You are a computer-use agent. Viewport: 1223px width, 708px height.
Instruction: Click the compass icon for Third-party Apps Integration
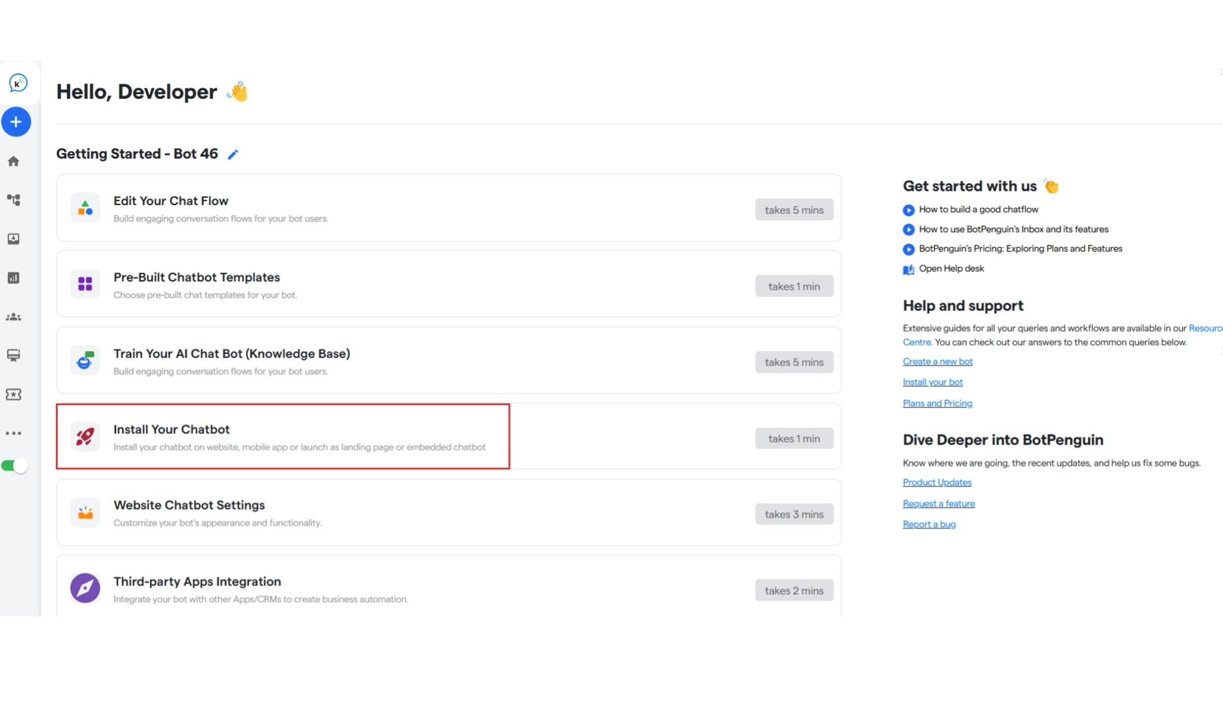85,588
